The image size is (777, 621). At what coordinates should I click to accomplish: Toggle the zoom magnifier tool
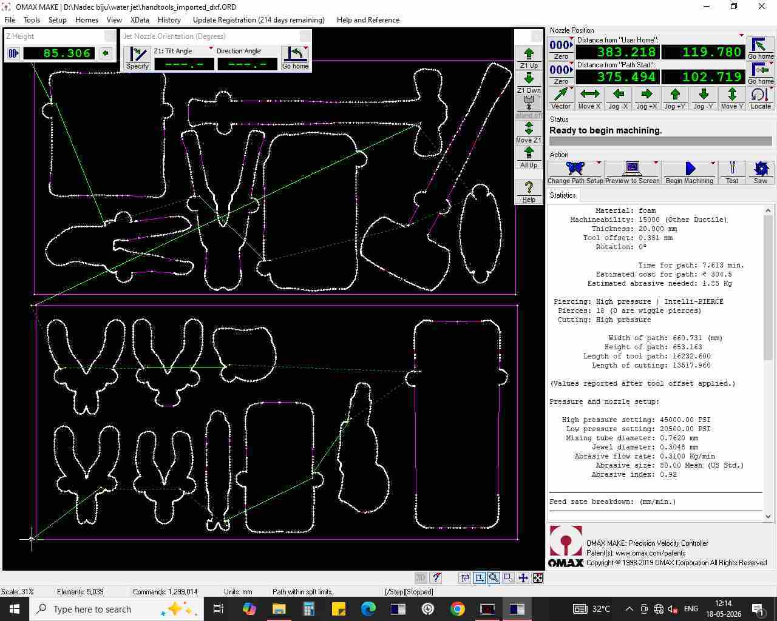(x=494, y=578)
